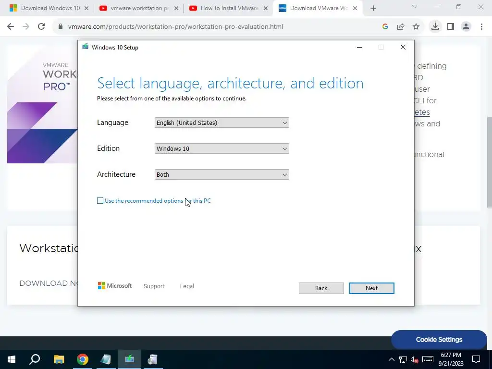Open taskbar search
This screenshot has height=369, width=492.
point(35,359)
